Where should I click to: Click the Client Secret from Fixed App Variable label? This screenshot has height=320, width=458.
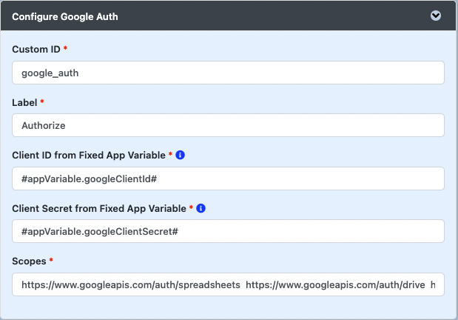click(99, 208)
